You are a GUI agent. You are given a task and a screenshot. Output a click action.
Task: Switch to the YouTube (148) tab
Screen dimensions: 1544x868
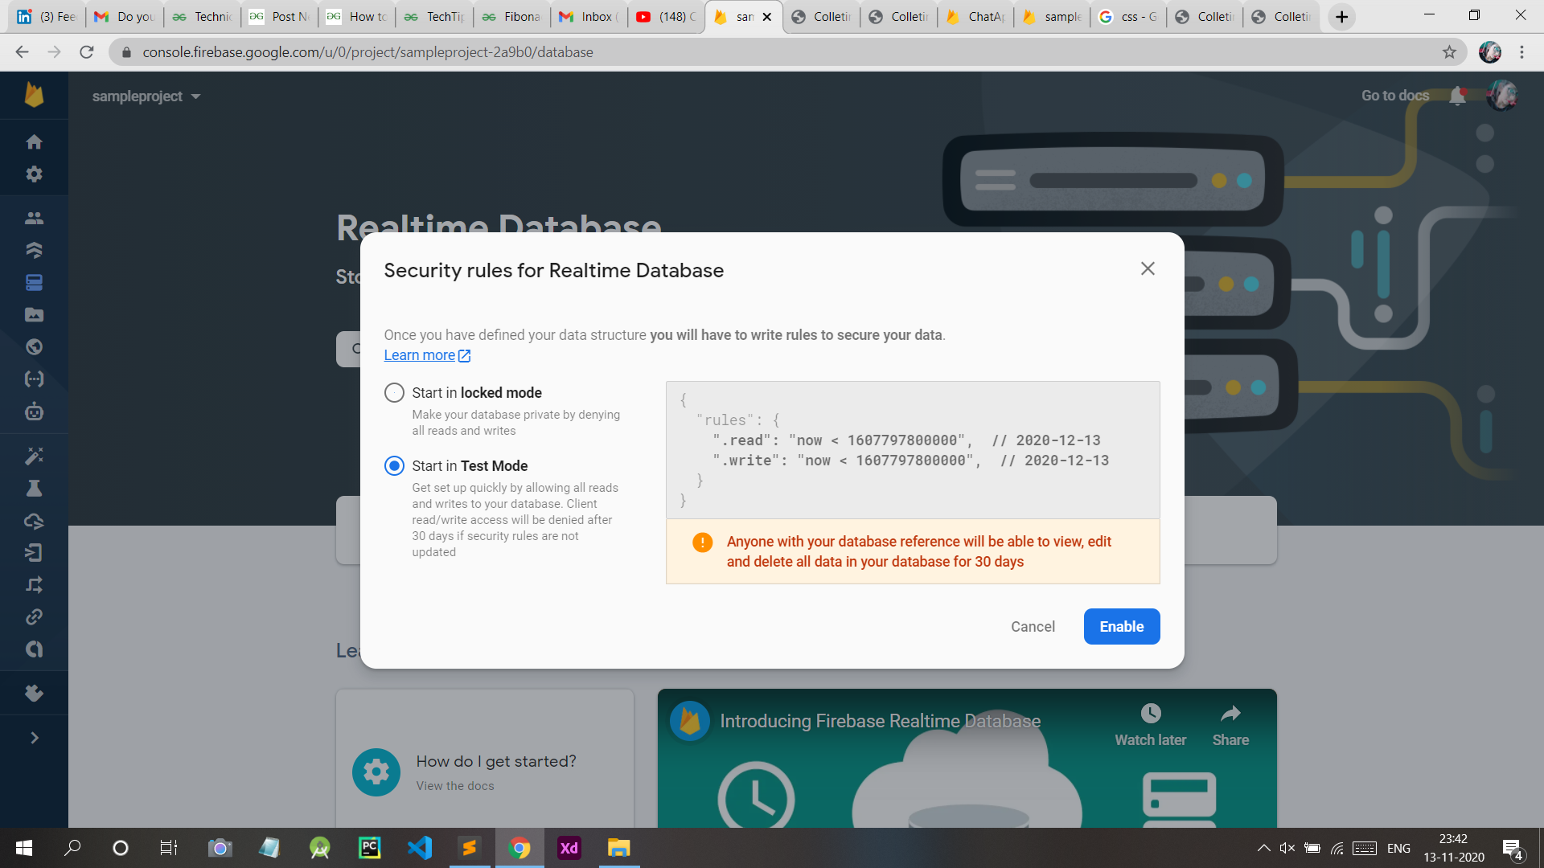tap(667, 17)
